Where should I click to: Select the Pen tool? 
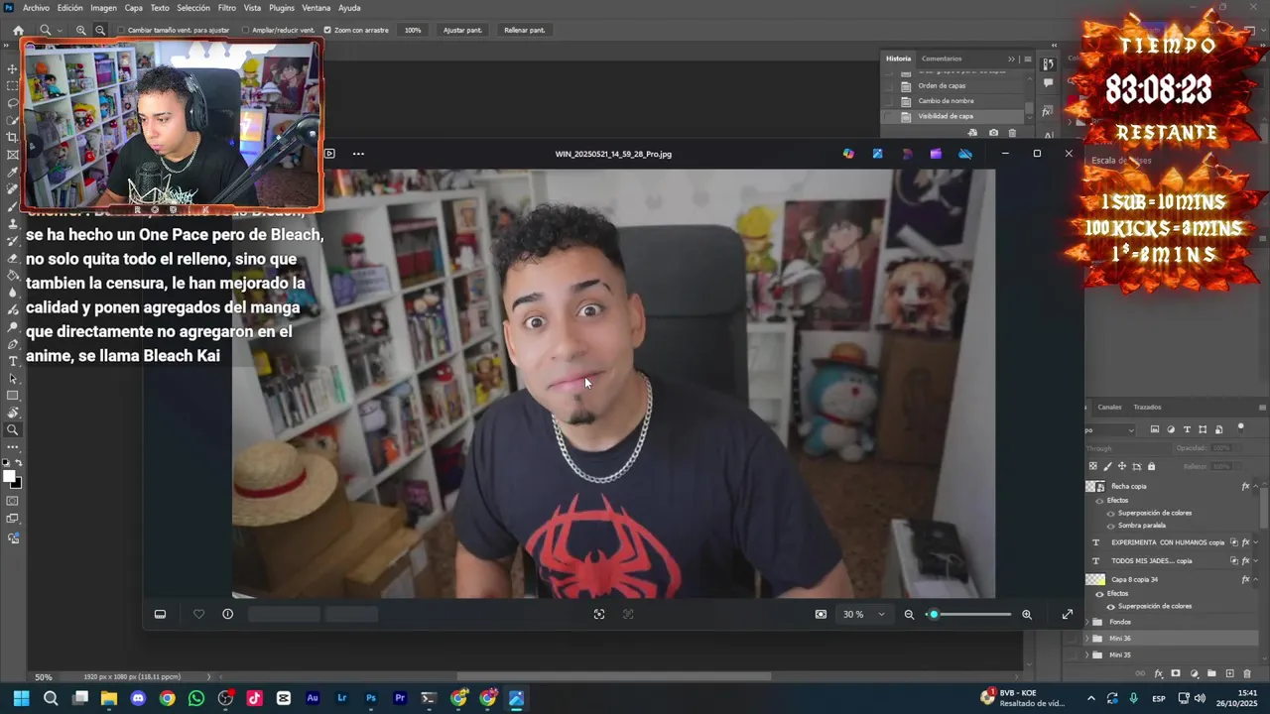point(13,344)
